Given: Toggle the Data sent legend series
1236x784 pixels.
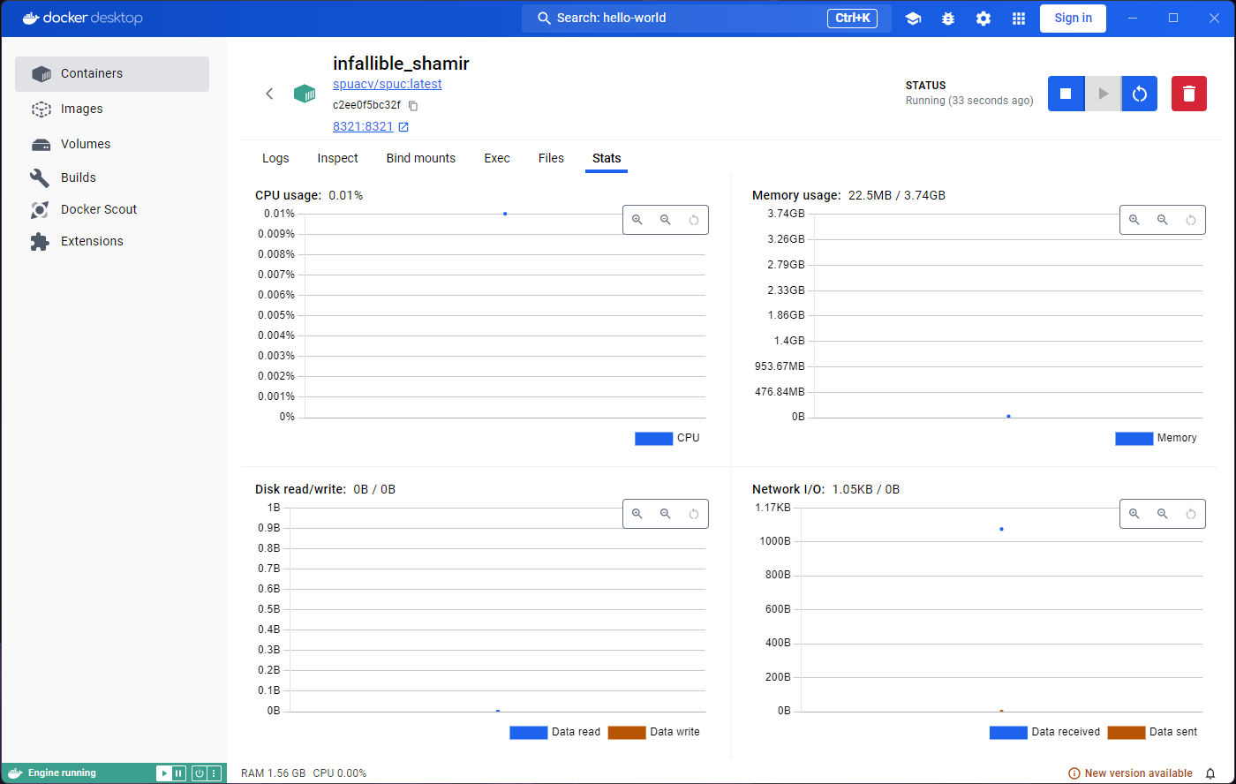Looking at the screenshot, I should point(1152,732).
